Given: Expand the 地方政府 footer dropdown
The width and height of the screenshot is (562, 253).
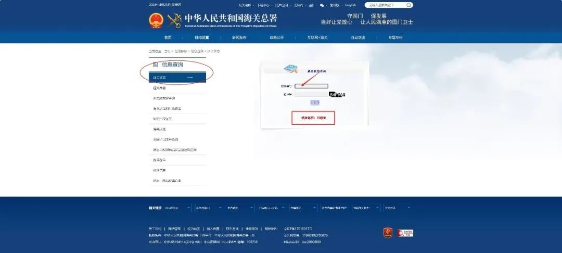Looking at the screenshot, I should (240, 208).
